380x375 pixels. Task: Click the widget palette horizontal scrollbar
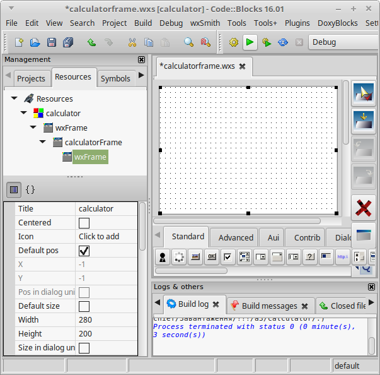191,271
